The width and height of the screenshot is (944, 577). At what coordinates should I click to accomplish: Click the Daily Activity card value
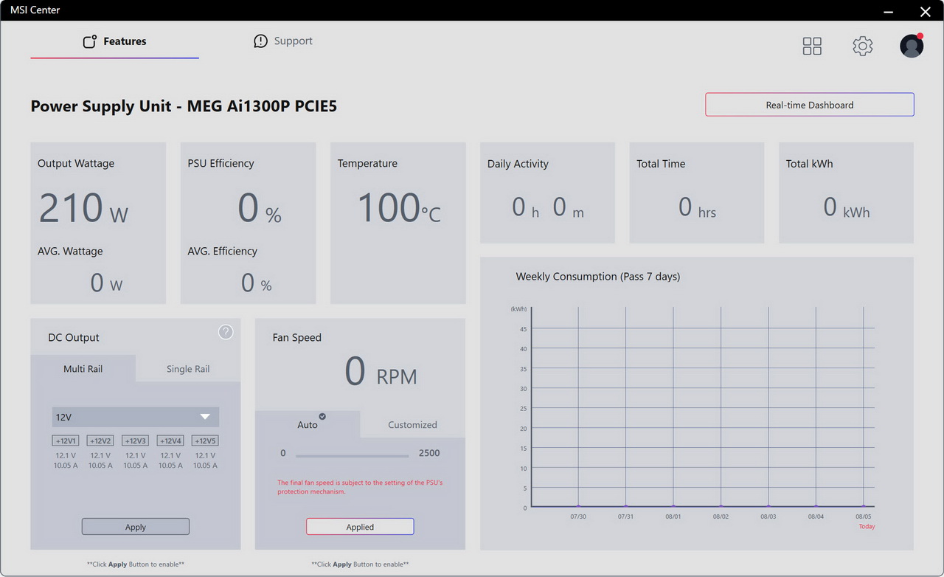tap(548, 207)
